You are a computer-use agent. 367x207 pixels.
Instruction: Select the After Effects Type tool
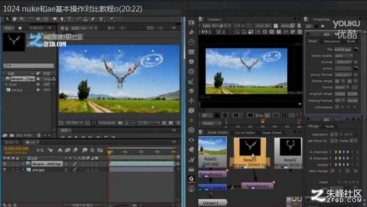click(x=69, y=19)
